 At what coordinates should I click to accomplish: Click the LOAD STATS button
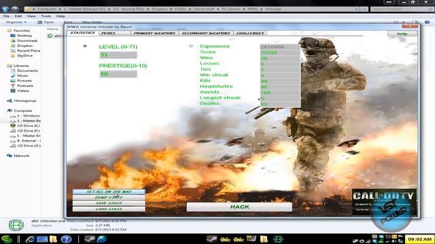pos(109,209)
